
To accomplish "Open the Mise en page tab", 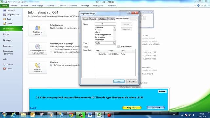I will 38,6.
